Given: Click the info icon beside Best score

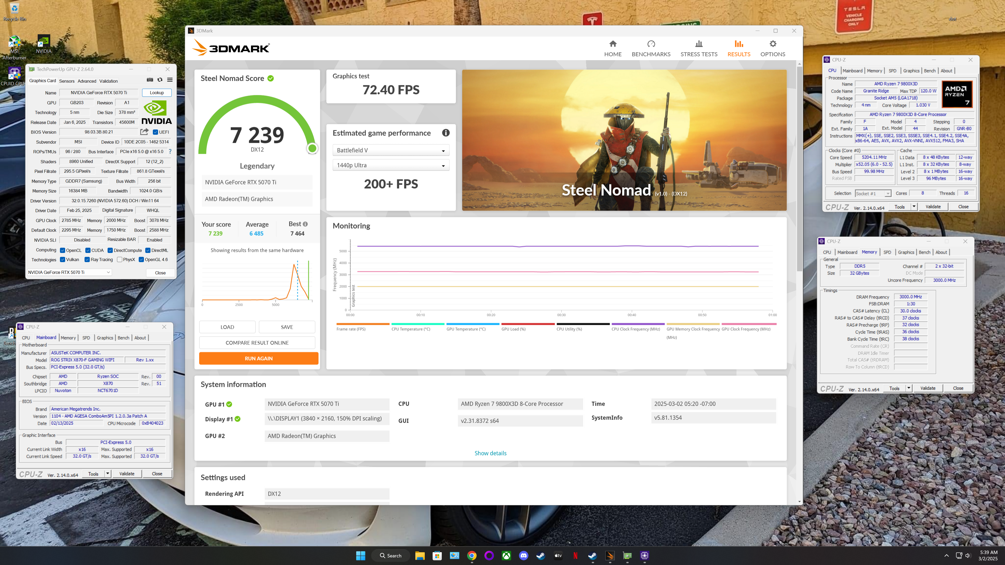Looking at the screenshot, I should 305,224.
